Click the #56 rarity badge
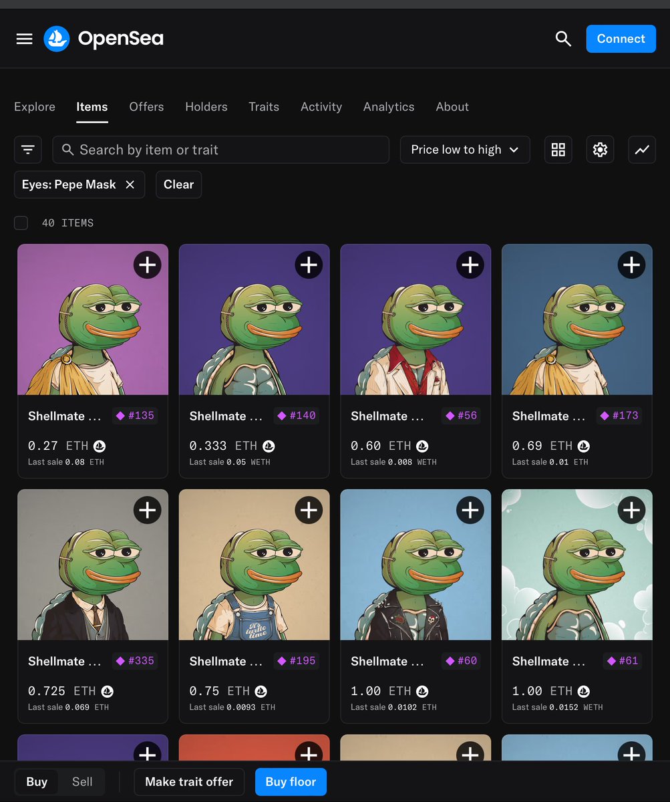Viewport: 670px width, 802px height. [x=461, y=416]
